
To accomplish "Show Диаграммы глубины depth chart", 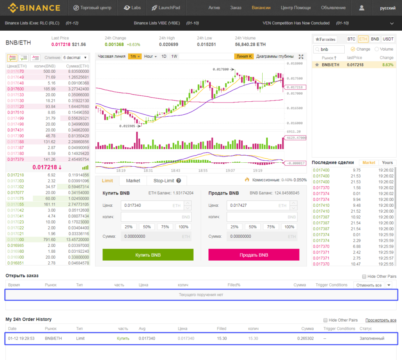I will point(275,57).
